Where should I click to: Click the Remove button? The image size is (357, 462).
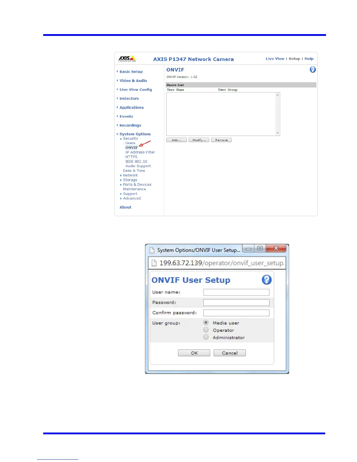click(x=221, y=140)
